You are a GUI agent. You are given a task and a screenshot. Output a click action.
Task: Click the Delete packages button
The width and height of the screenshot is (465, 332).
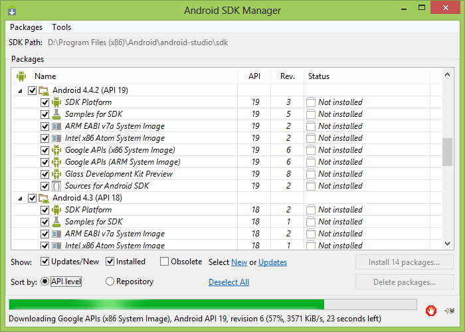point(404,282)
